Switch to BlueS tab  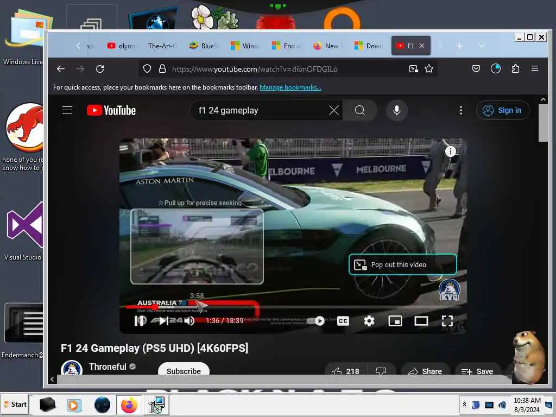point(204,46)
